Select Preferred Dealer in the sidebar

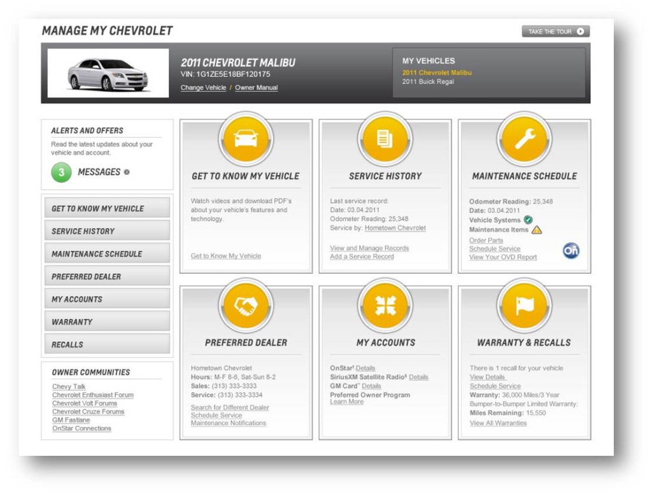click(x=107, y=276)
